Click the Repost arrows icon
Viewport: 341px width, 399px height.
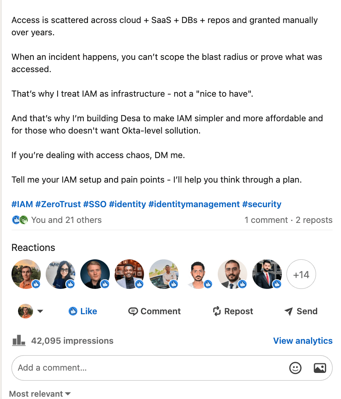coord(217,311)
